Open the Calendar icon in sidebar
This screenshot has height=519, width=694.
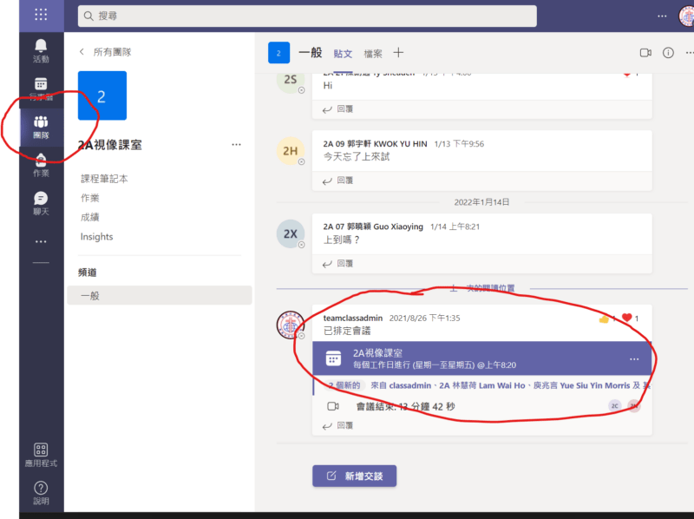coord(41,89)
